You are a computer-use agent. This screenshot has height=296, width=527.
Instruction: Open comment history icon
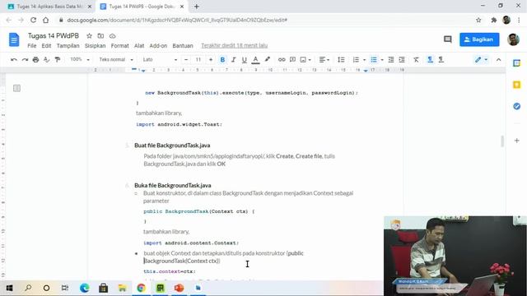tap(448, 39)
